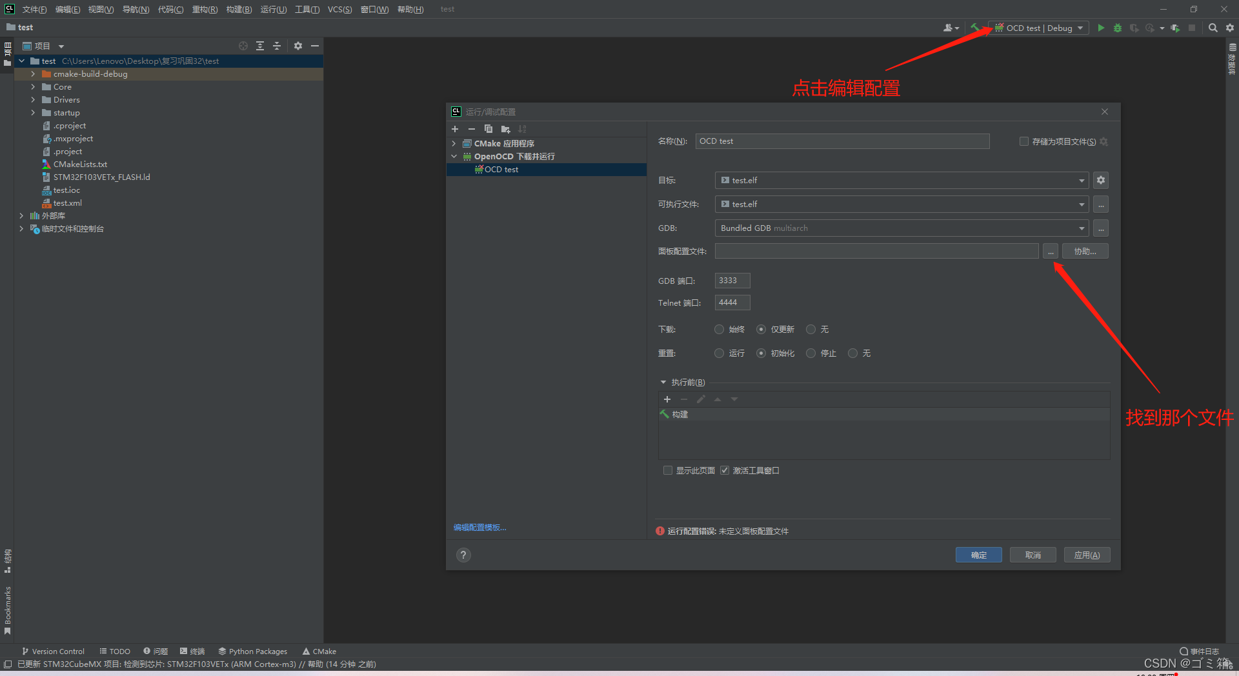Image resolution: width=1239 pixels, height=676 pixels.
Task: Click the Profile icon in the run toolbar
Action: tap(1150, 28)
